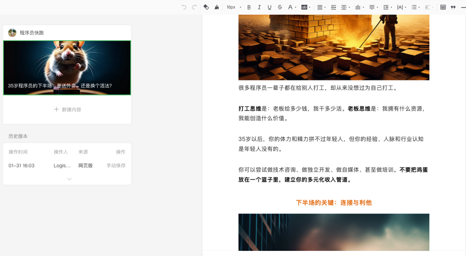Apply strikethrough formatting

point(279,7)
